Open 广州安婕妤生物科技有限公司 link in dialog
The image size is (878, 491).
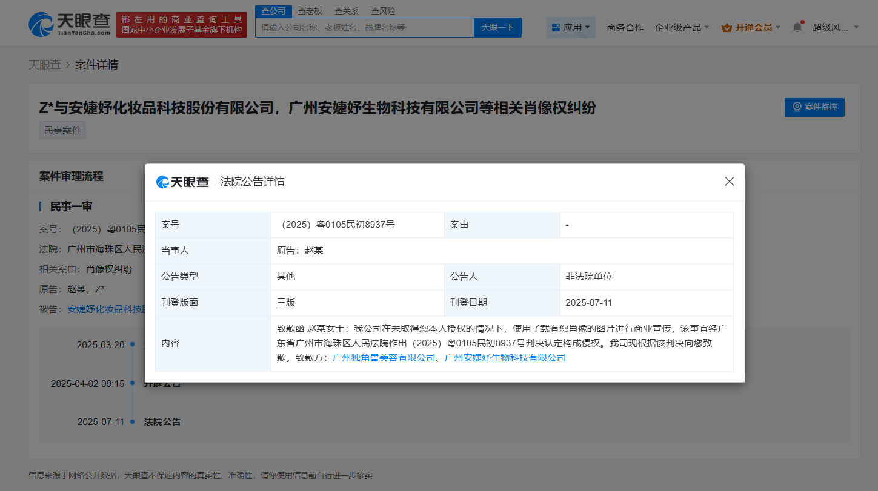click(x=505, y=358)
